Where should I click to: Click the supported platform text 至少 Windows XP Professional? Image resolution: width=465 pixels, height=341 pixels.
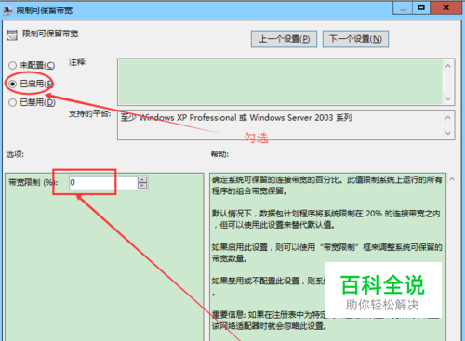(179, 118)
